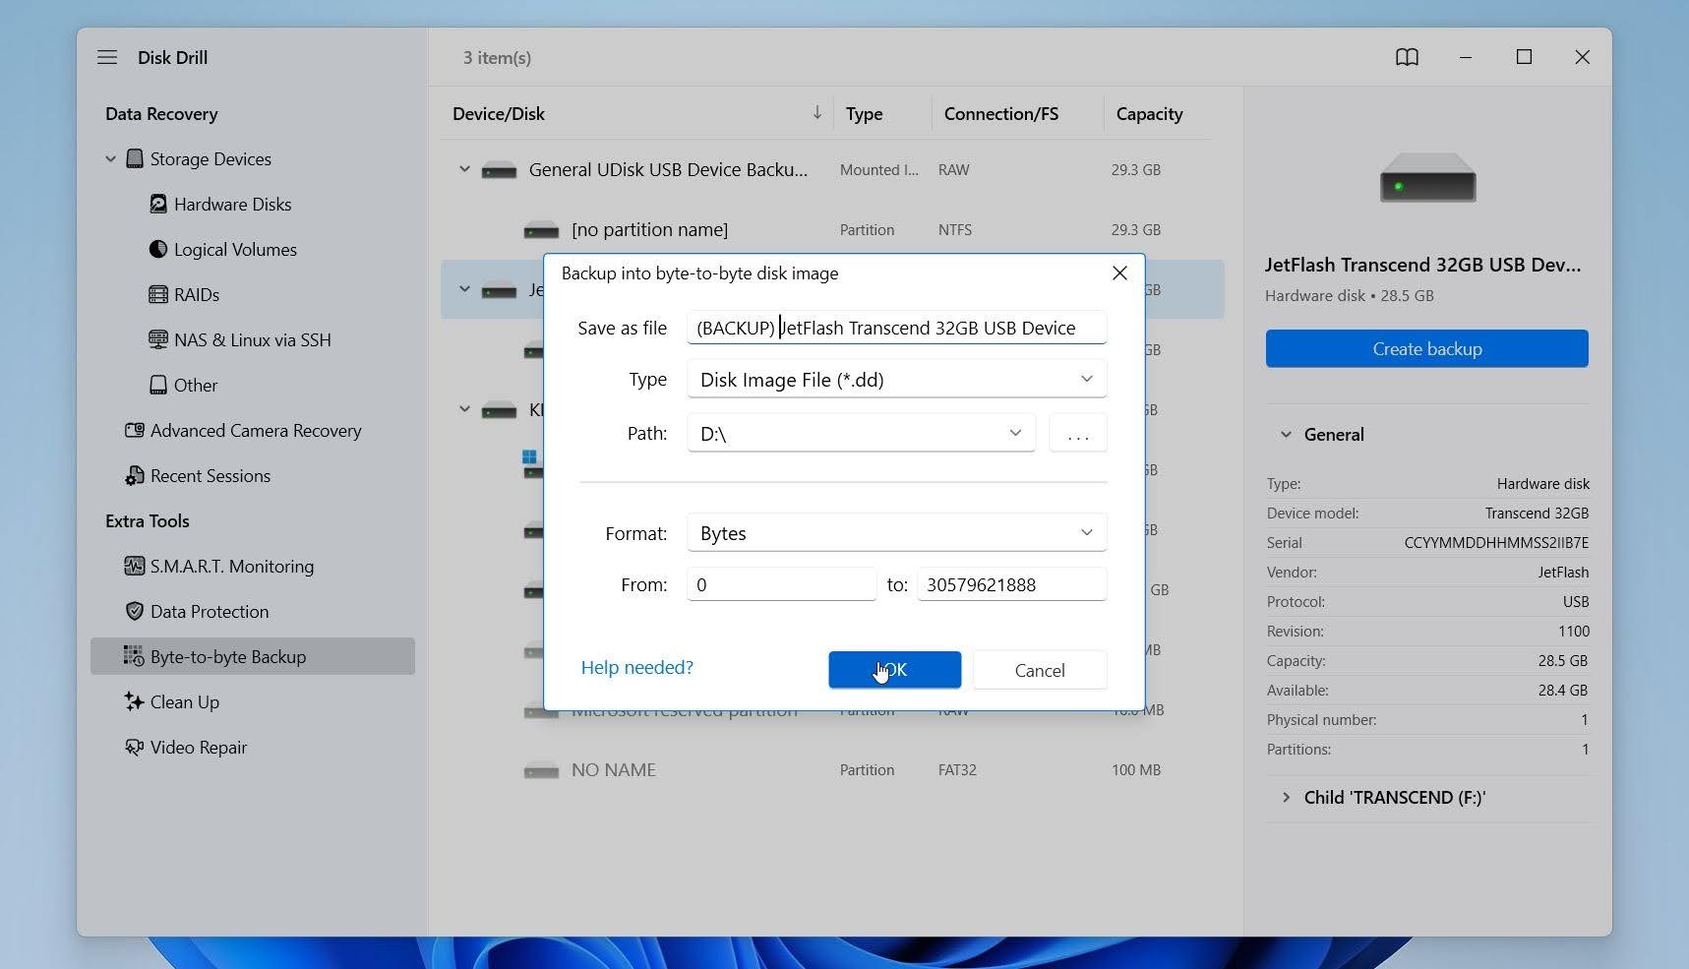The width and height of the screenshot is (1689, 969).
Task: Open Data Protection shield icon
Action: pyautogui.click(x=135, y=612)
